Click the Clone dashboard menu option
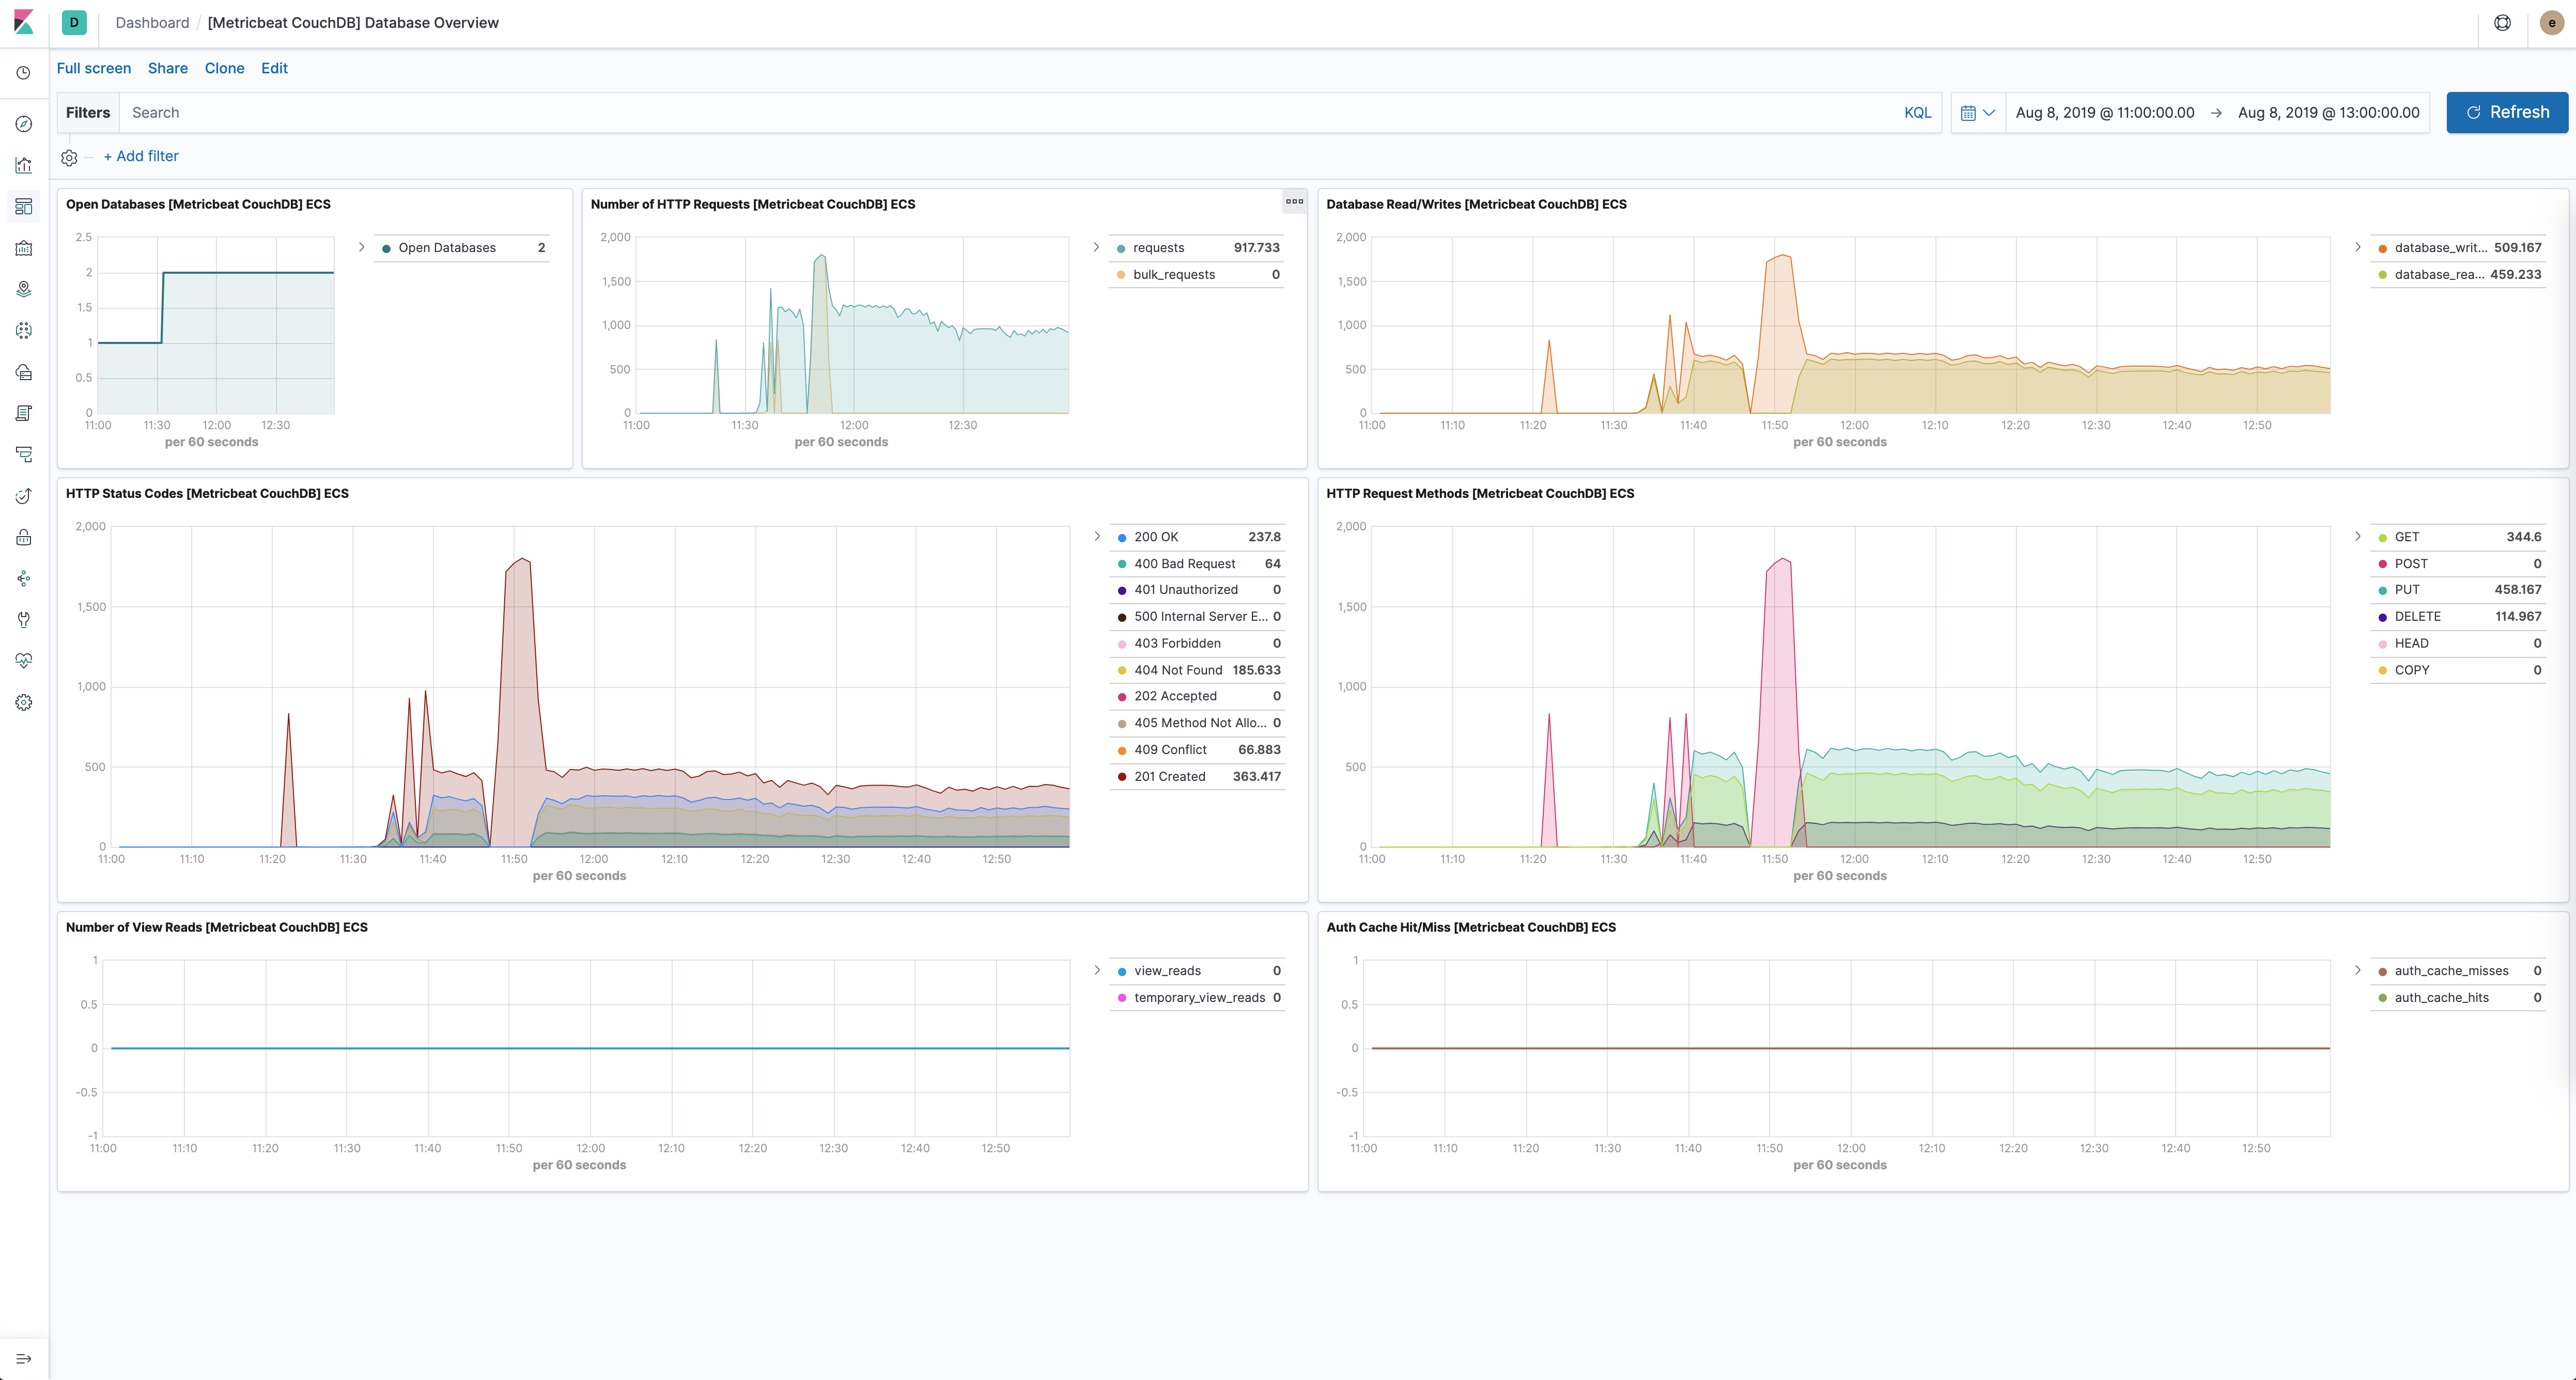 223,68
